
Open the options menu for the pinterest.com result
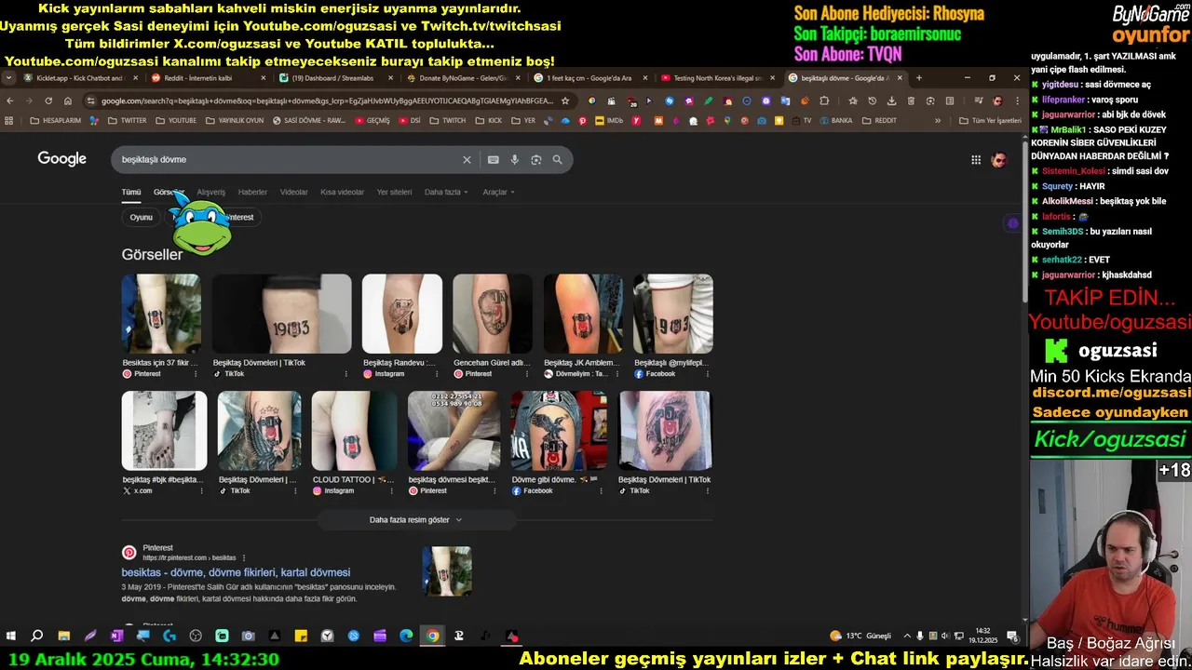(x=244, y=557)
